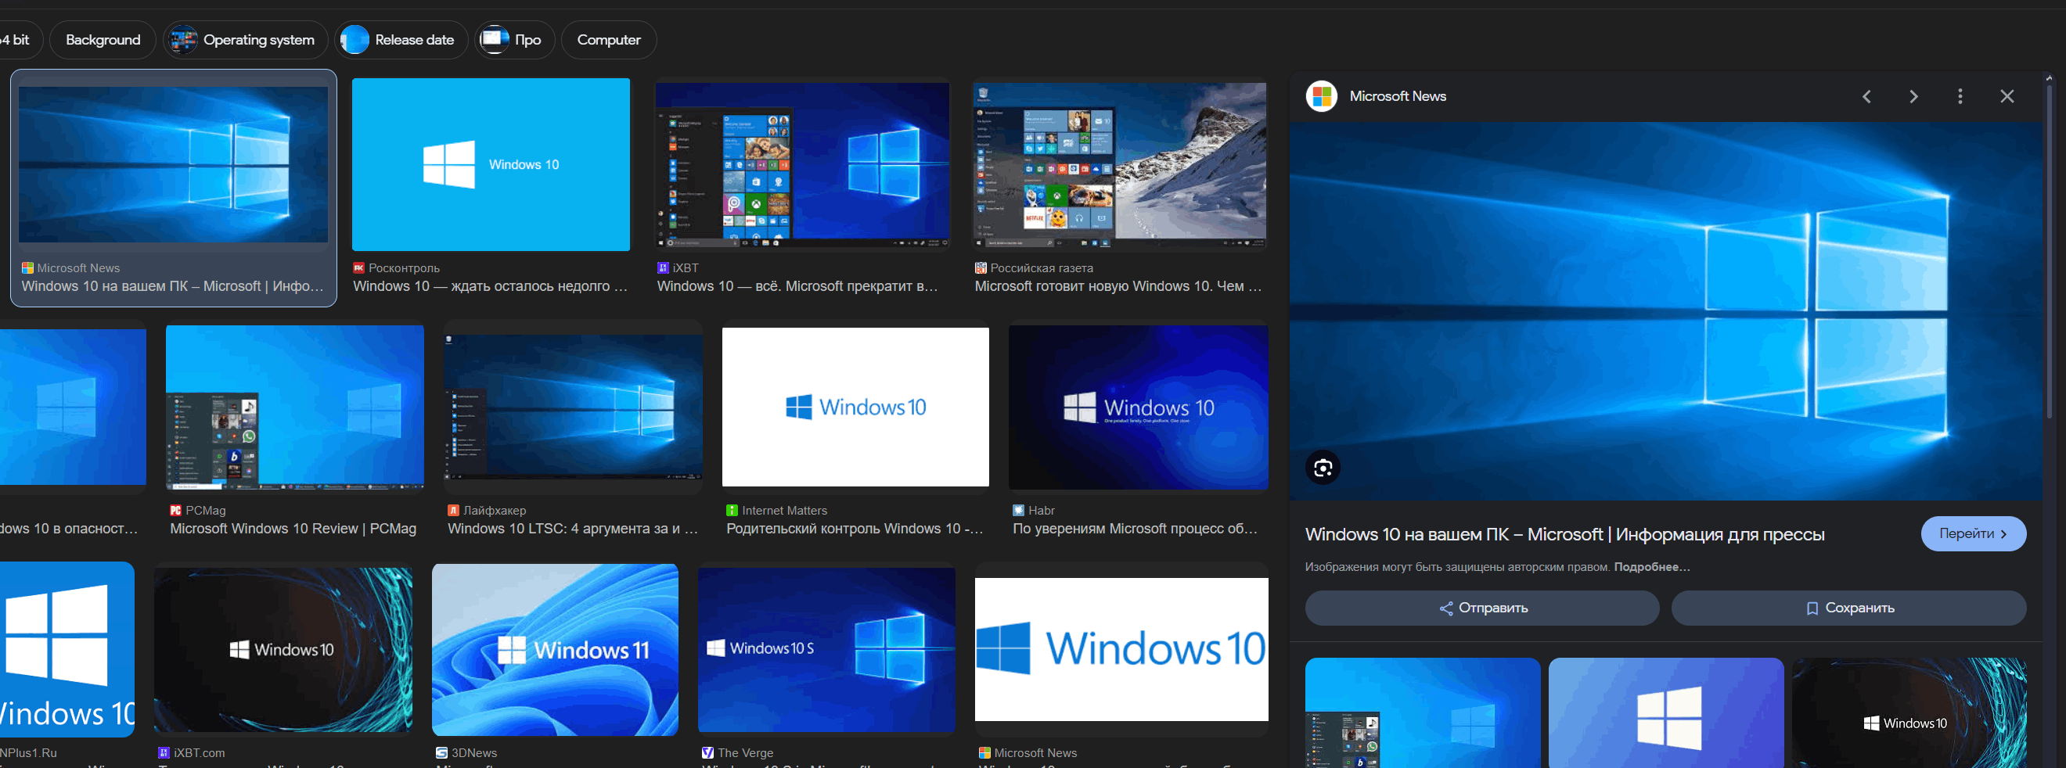Open The Verge Windows 10 S thumbnail

click(x=827, y=649)
